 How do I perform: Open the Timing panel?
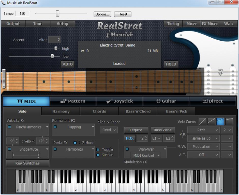click(173, 24)
